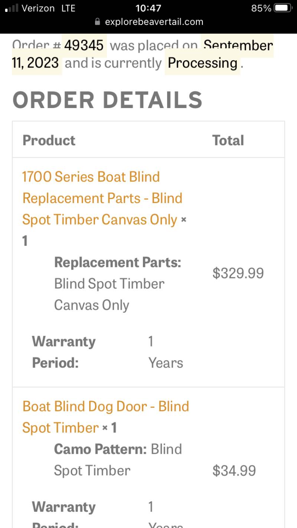Tap the first Warranty Period label

[x=64, y=352]
